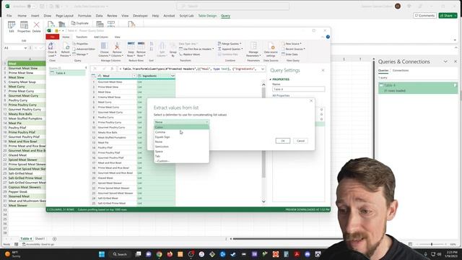Click OK in Extract values dialog
This screenshot has height=260, width=462.
pos(283,141)
